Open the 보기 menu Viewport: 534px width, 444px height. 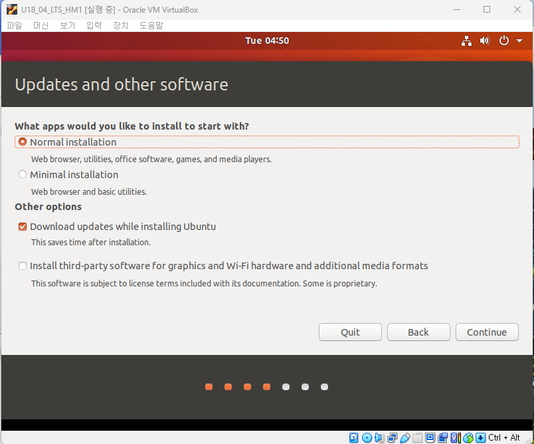click(68, 25)
